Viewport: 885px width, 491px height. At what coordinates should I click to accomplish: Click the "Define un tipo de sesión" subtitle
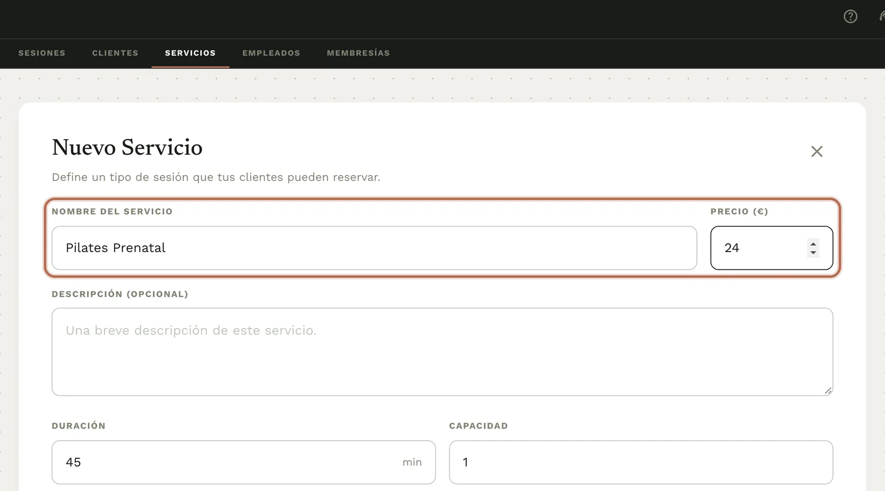pos(216,177)
